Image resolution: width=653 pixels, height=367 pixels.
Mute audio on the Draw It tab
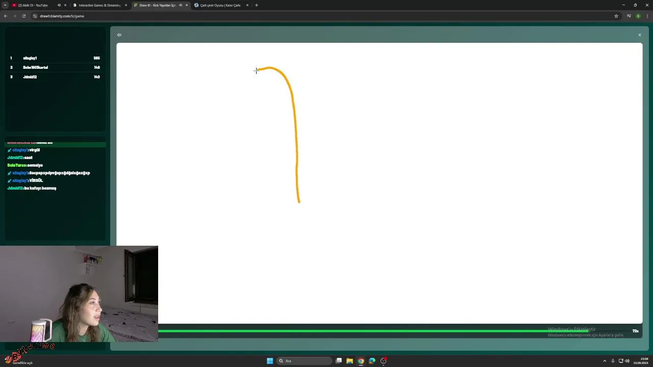coord(180,5)
